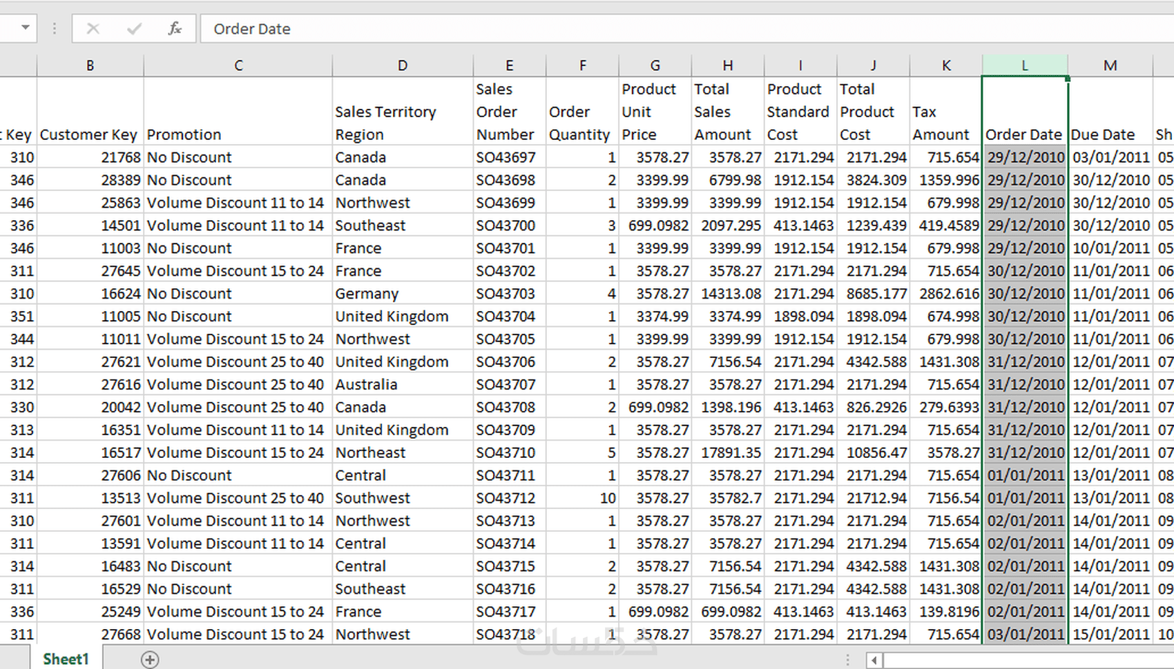
Task: Add a new sheet with plus button
Action: (x=150, y=659)
